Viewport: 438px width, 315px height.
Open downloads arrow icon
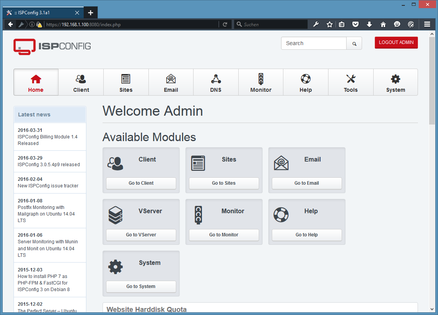point(369,25)
